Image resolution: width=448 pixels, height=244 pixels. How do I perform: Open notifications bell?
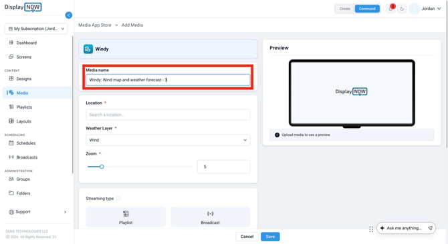tap(390, 9)
